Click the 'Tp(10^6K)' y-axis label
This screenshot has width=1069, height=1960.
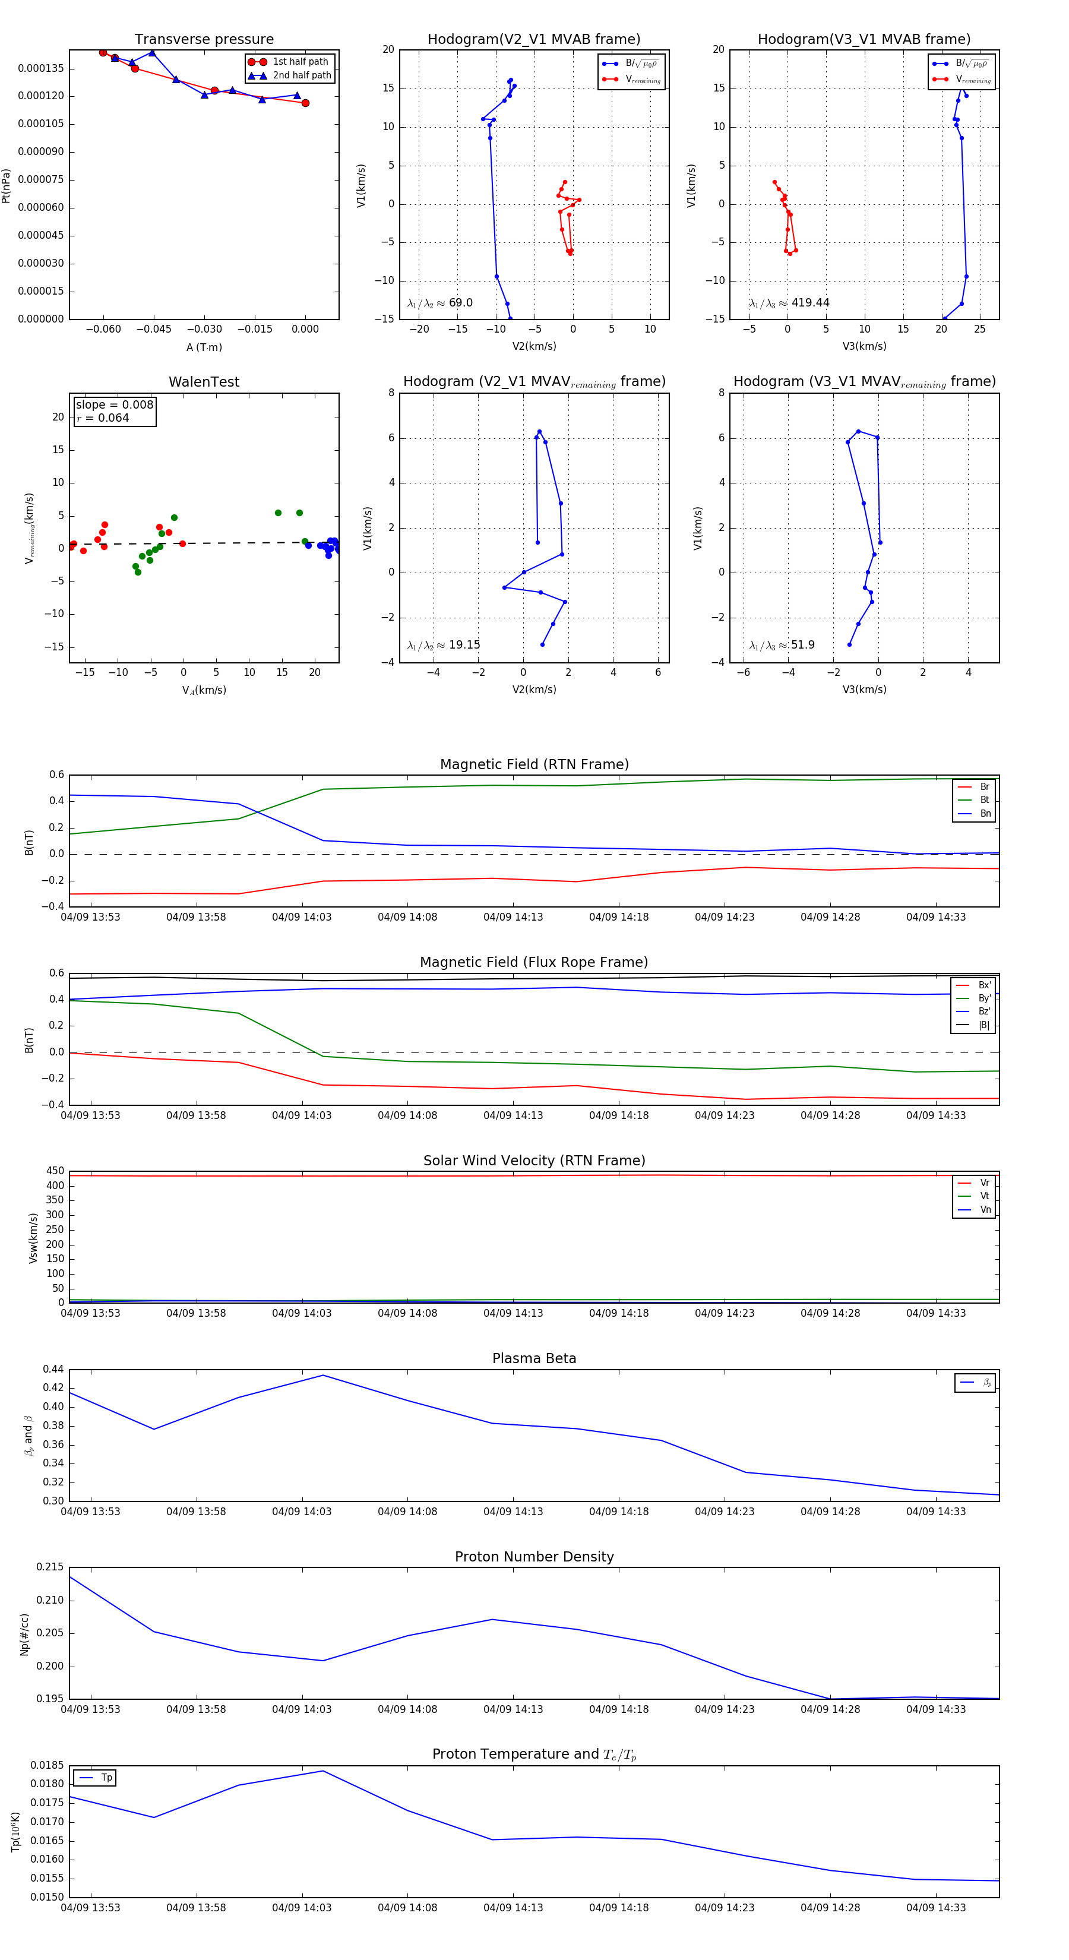(16, 1832)
